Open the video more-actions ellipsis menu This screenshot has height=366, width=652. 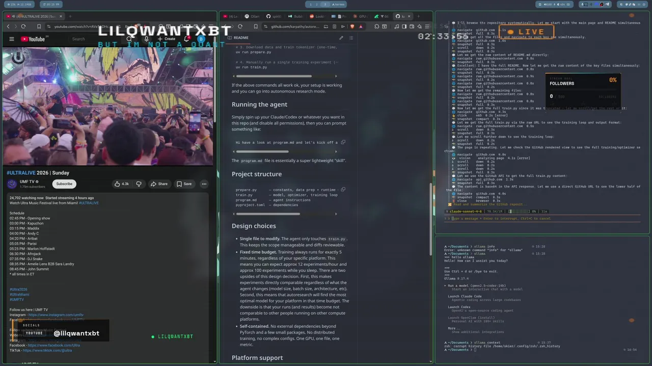click(x=204, y=184)
